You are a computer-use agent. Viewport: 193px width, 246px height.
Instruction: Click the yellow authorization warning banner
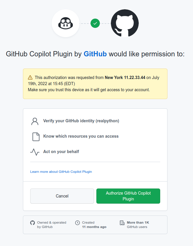coord(95,83)
